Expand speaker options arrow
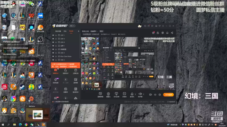The height and width of the screenshot is (127, 227). tap(144, 94)
